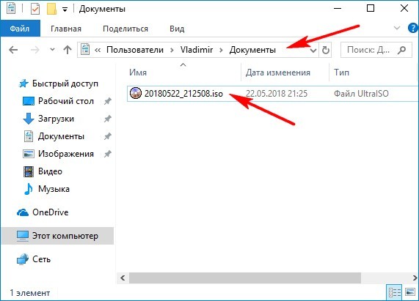Expand the ribbon with the chevron
Screen dimensions: 419x301
click(397, 28)
